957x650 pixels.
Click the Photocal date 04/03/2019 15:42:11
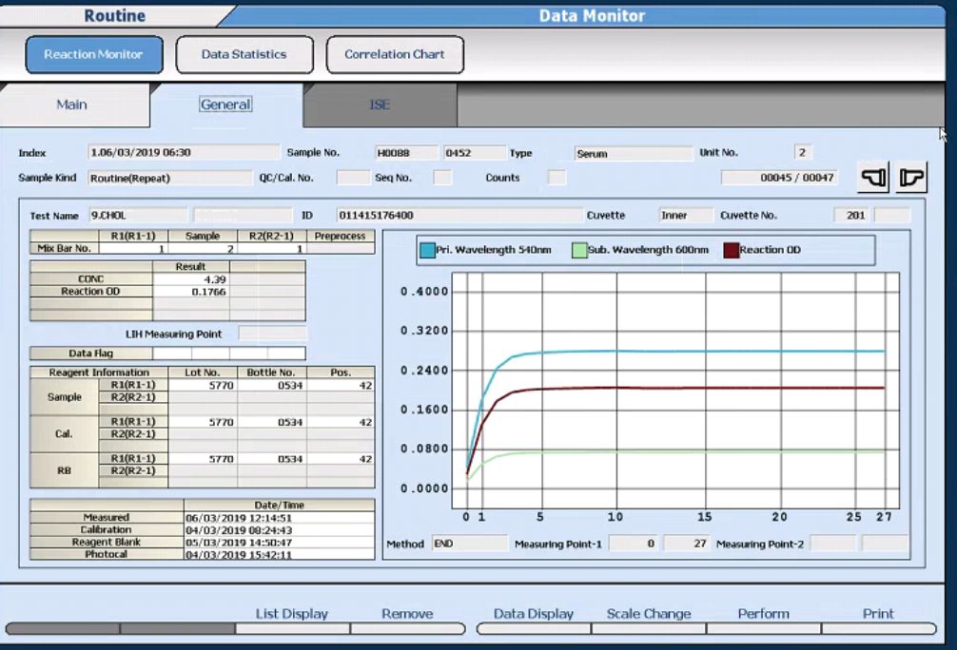pyautogui.click(x=280, y=554)
